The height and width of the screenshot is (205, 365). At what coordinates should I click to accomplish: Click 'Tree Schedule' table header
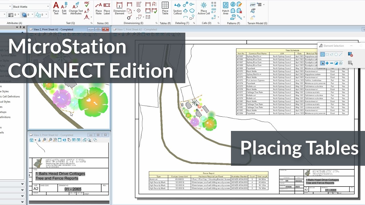pos(292,50)
